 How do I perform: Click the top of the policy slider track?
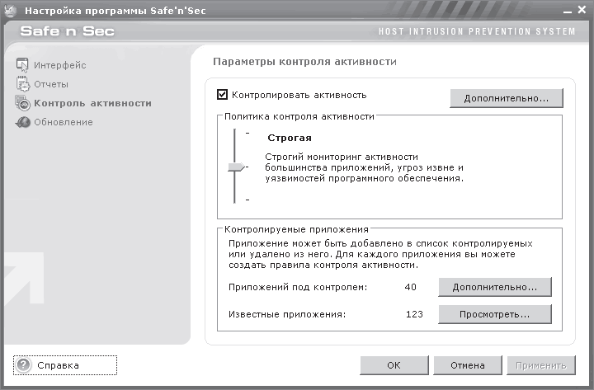(236, 132)
